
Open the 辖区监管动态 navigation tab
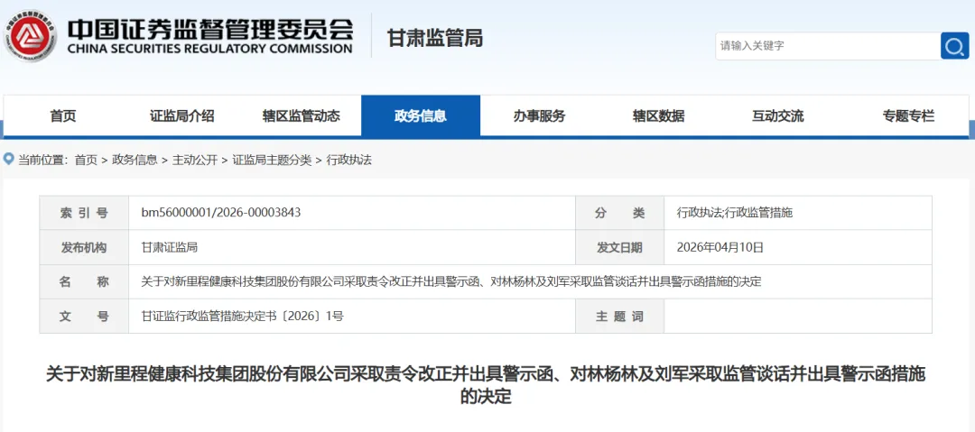coord(302,115)
